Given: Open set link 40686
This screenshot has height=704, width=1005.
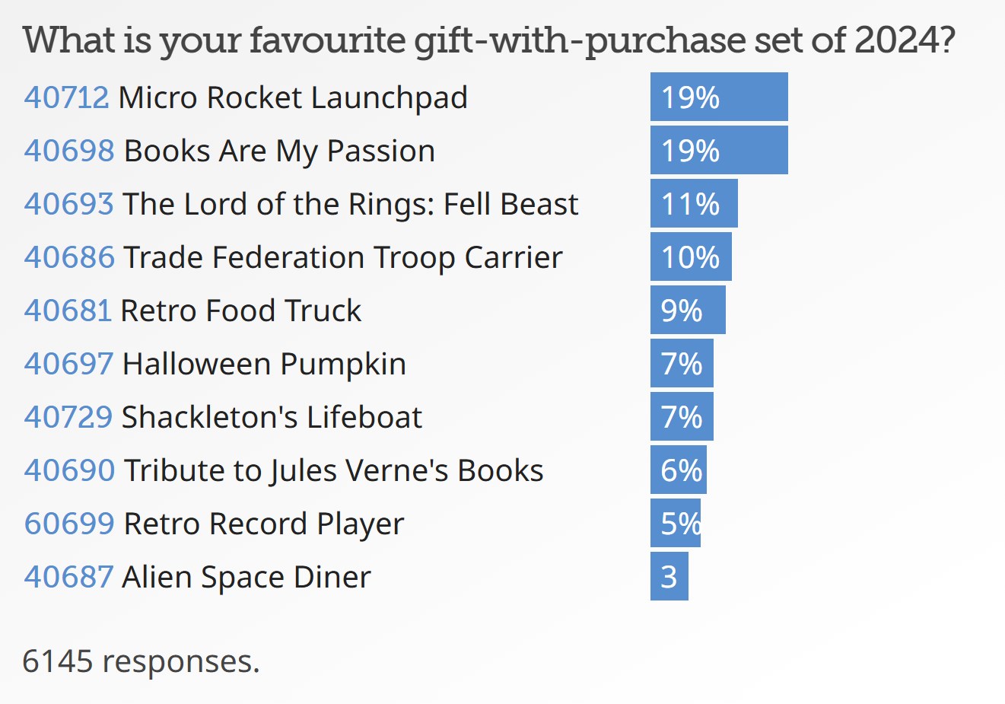Looking at the screenshot, I should click(x=69, y=257).
